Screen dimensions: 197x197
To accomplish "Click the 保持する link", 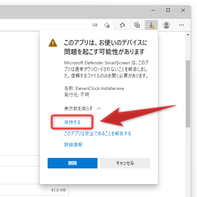I will click(x=72, y=122).
